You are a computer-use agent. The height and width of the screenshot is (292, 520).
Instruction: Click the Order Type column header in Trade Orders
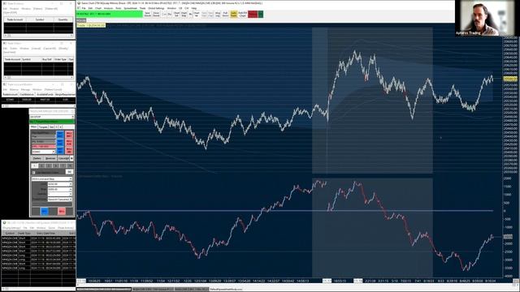click(60, 59)
